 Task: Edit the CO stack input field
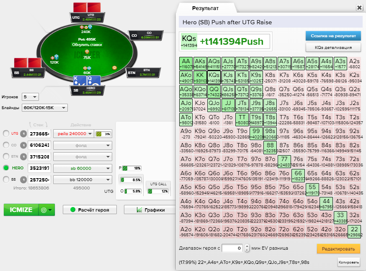pos(39,145)
